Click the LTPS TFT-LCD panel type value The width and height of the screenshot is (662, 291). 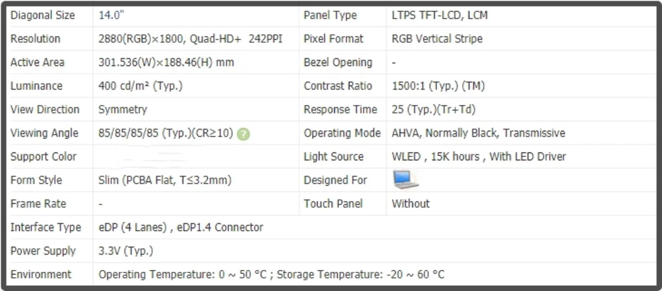440,15
